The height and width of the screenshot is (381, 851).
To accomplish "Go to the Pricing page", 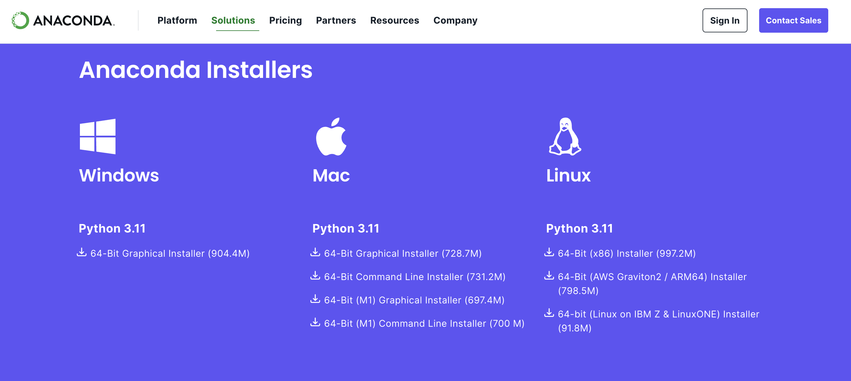I will point(285,20).
